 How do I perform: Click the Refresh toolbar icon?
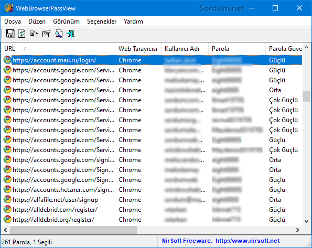(22, 34)
